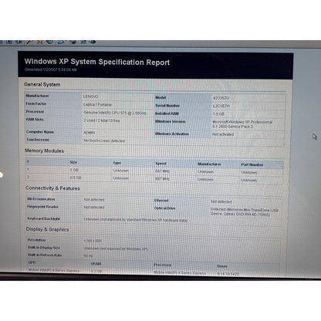Click the Speed column header in Memory Modules
This screenshot has height=321, width=321.
click(x=160, y=164)
